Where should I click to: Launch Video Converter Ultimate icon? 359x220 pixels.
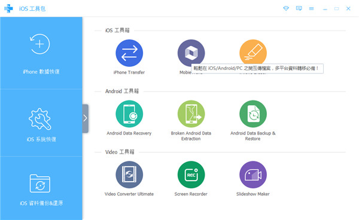tap(129, 175)
